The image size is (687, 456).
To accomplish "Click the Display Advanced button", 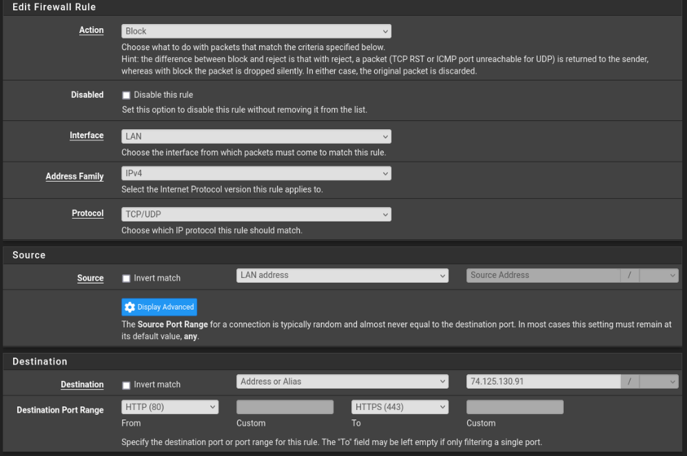I will (x=158, y=307).
